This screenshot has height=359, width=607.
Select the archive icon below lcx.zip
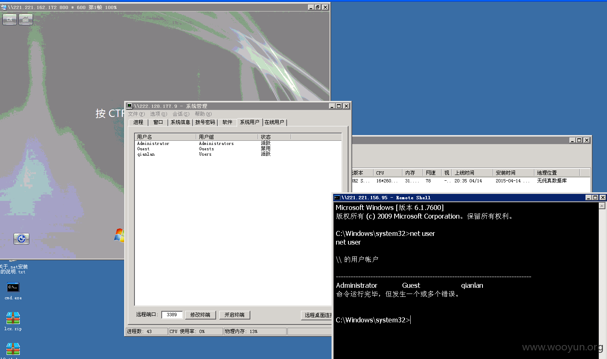point(13,350)
